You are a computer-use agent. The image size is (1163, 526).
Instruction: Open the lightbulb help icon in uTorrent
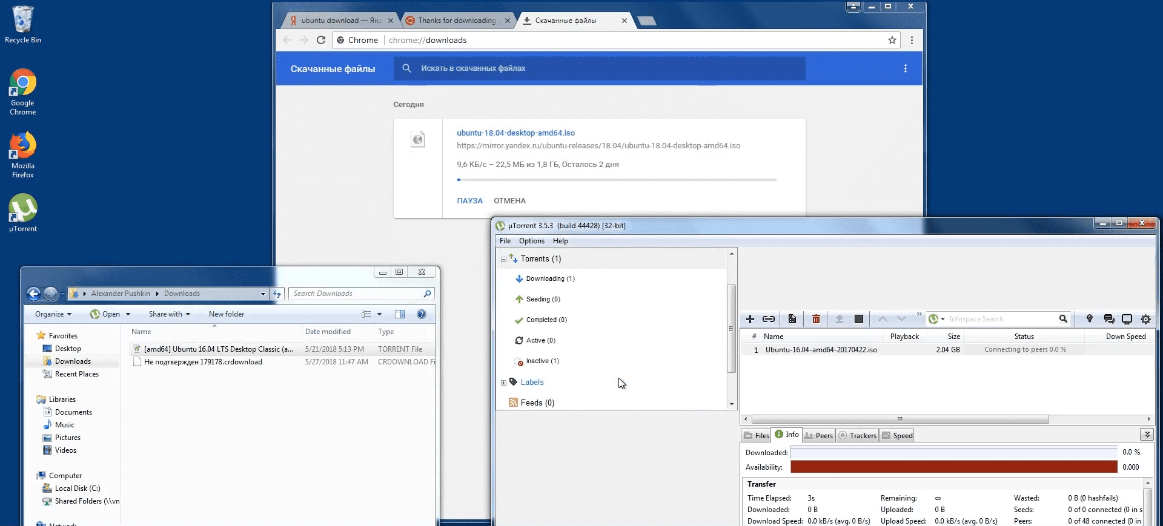pyautogui.click(x=1089, y=319)
